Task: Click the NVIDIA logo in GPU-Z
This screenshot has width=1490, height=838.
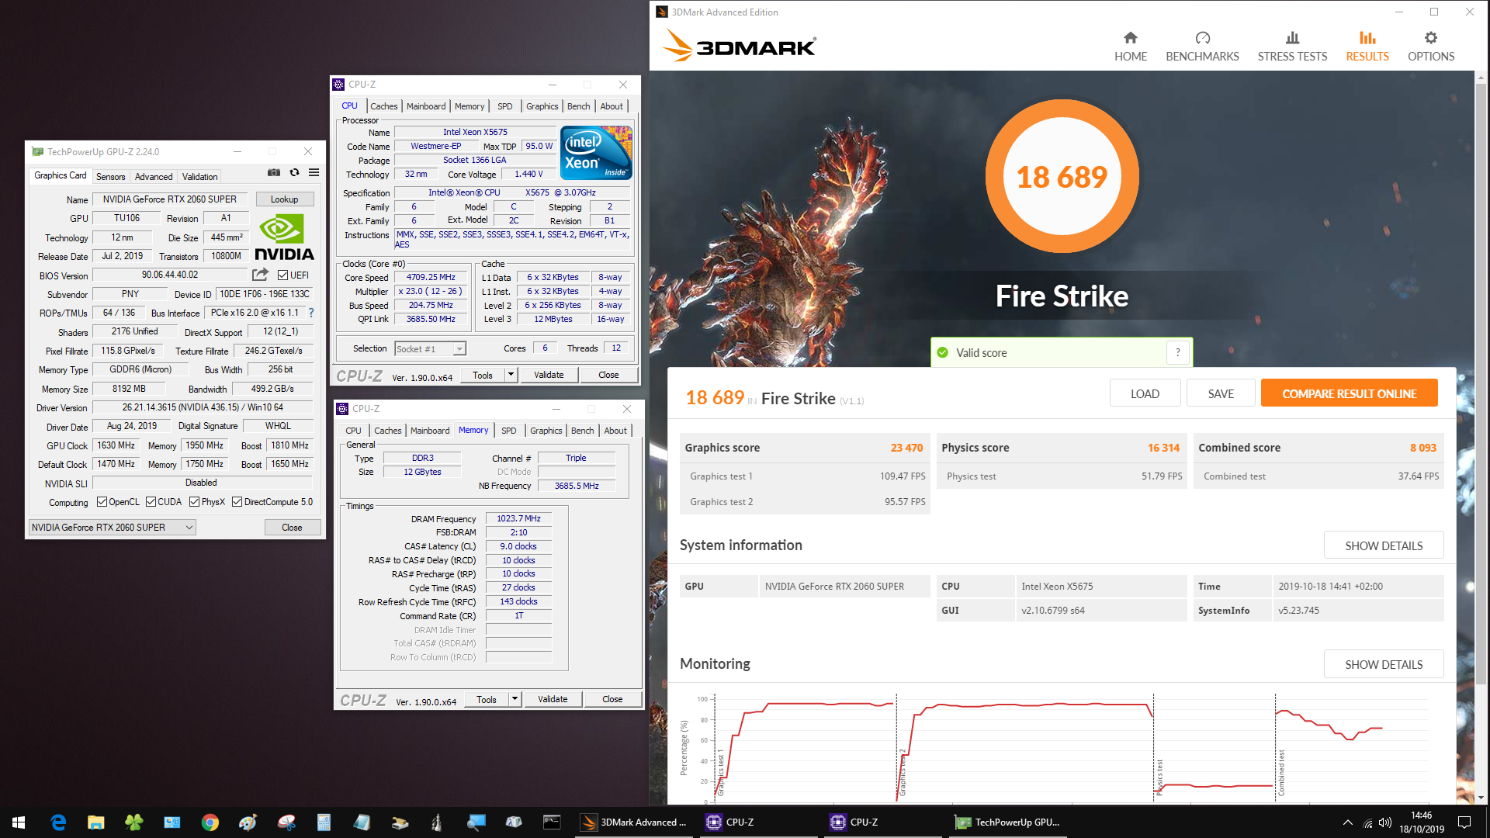Action: pyautogui.click(x=284, y=238)
